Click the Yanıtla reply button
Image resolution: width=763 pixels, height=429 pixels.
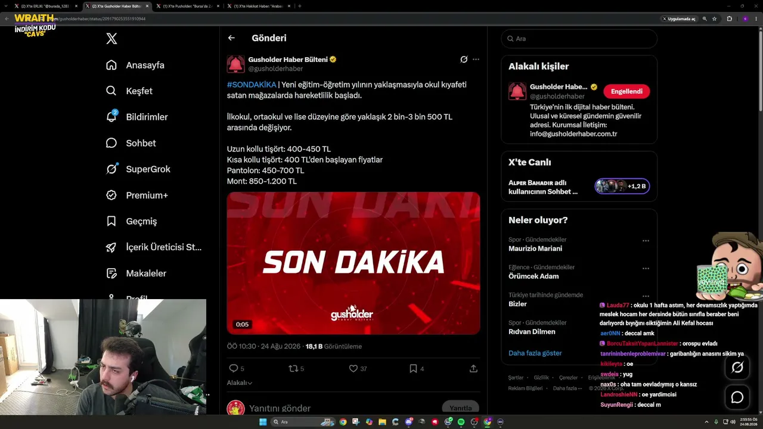pos(461,408)
